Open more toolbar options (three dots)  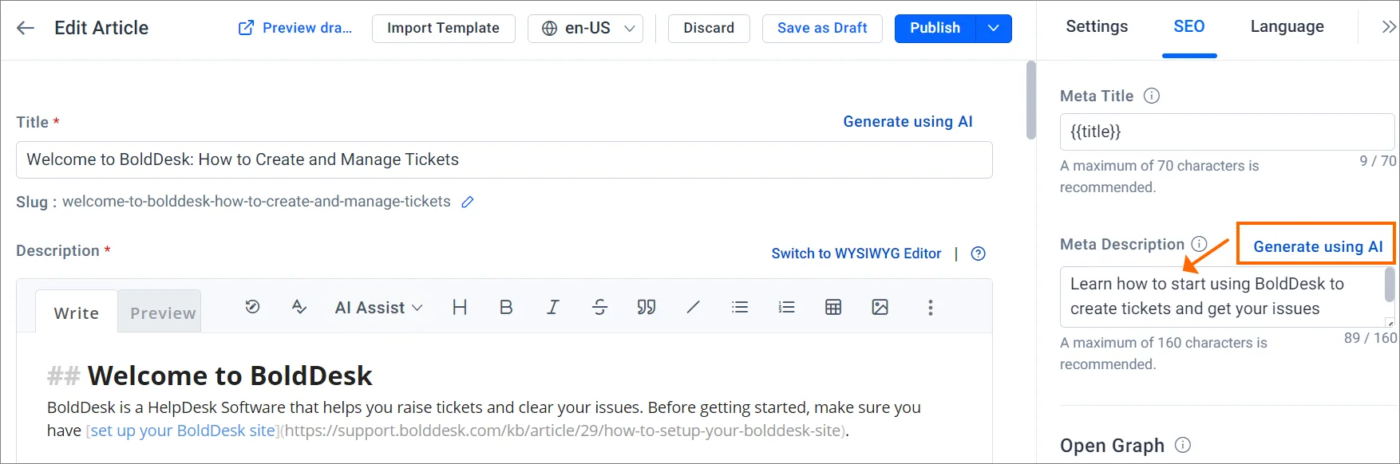click(930, 308)
